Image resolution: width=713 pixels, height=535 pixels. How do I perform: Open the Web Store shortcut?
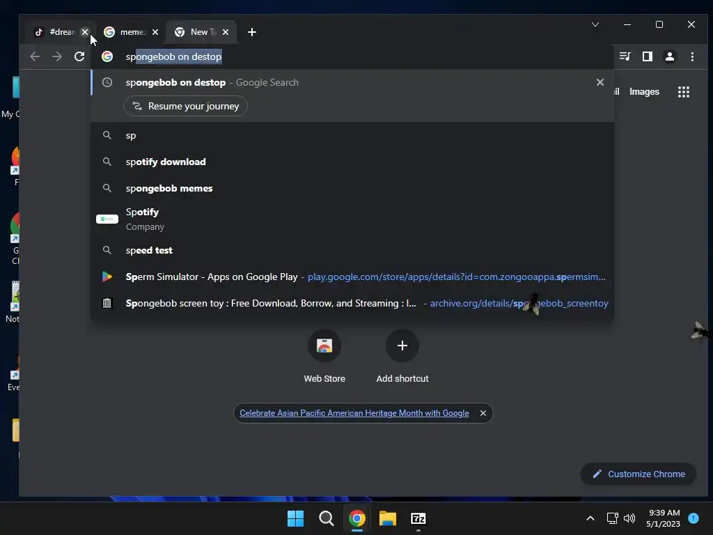tap(324, 357)
